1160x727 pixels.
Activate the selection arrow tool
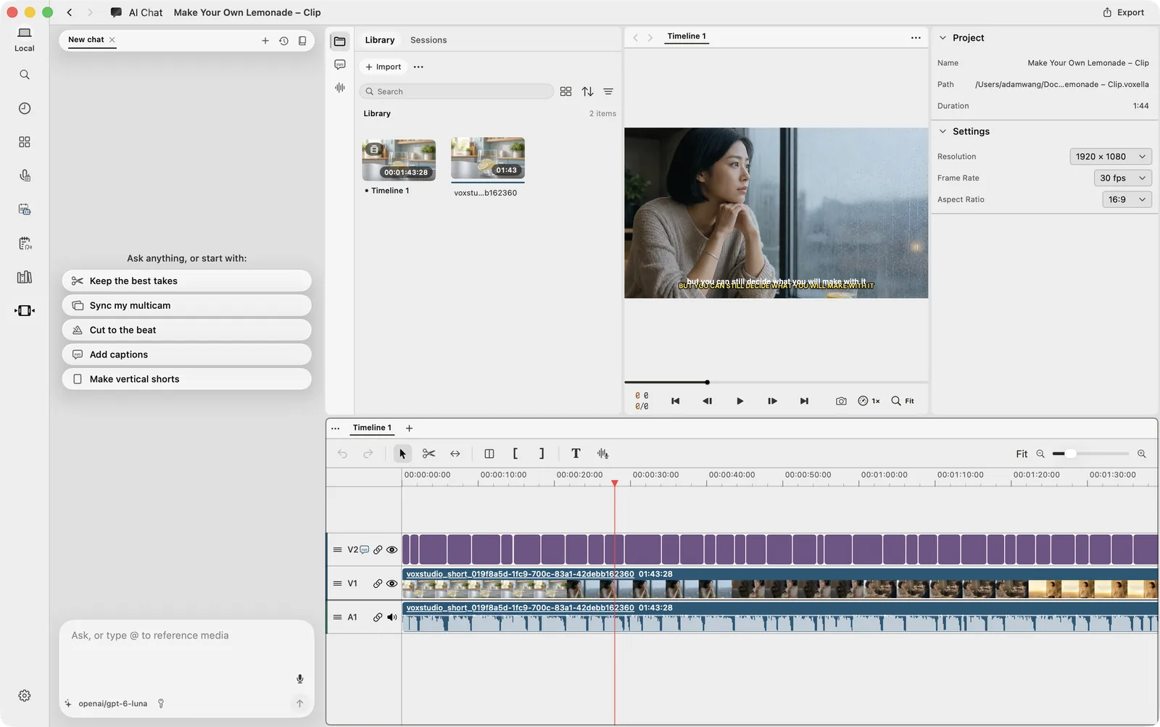[x=402, y=454]
